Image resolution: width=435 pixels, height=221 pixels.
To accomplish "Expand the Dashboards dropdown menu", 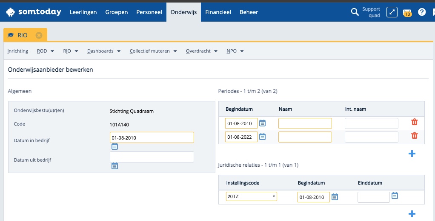I will pos(104,51).
